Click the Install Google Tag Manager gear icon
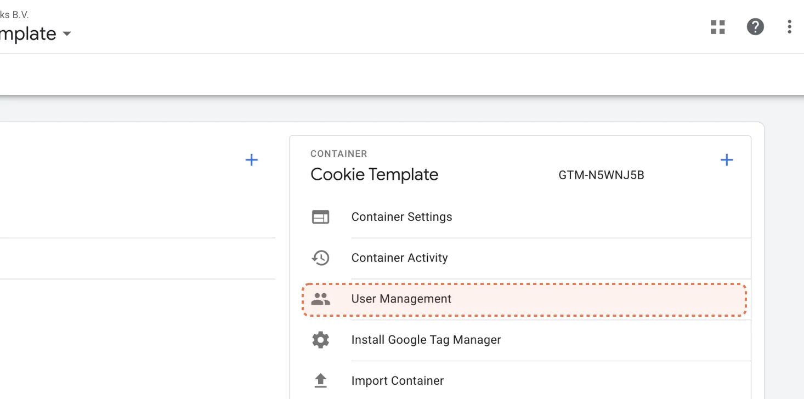Screen dimensions: 804x399 pos(320,340)
